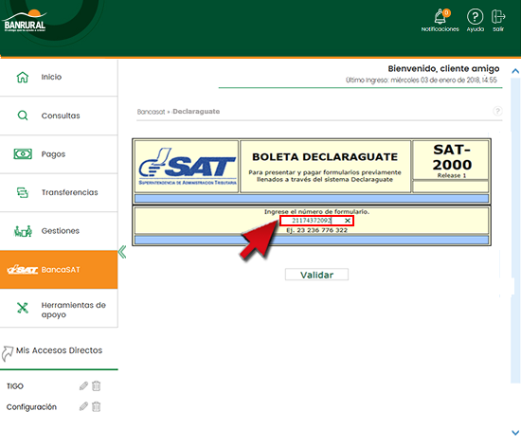Click the Herramientas de apoyo tools icon
521x447 pixels.
tap(23, 308)
